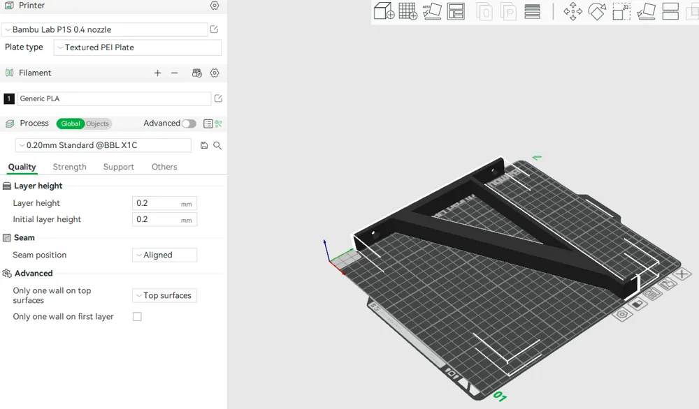Viewport: 699px width, 409px height.
Task: Open the Support tab
Action: 119,167
